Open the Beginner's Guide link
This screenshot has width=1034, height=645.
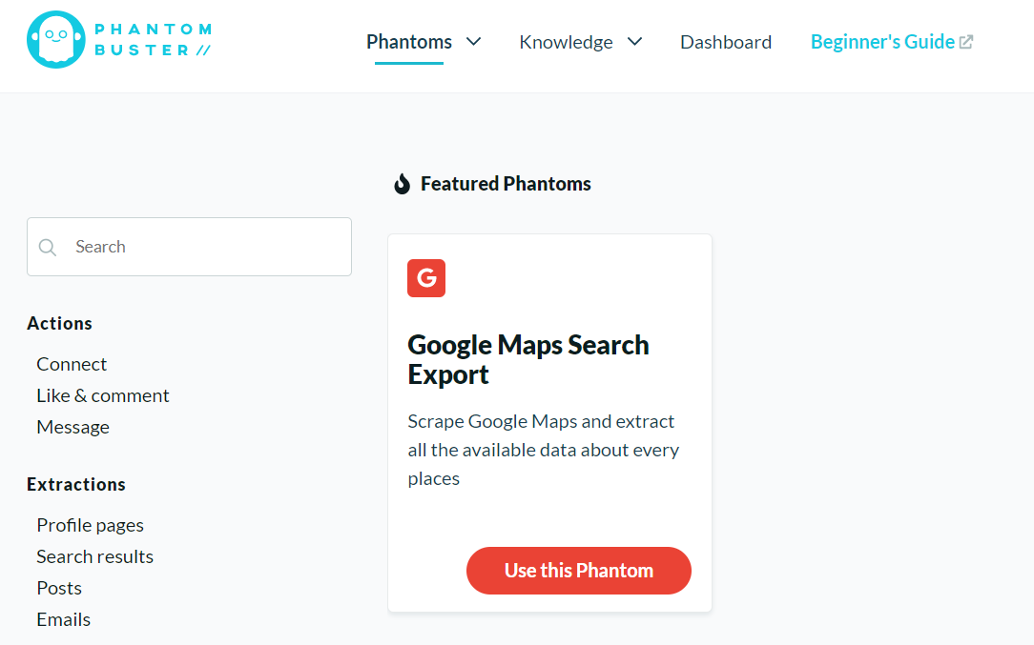(x=882, y=42)
